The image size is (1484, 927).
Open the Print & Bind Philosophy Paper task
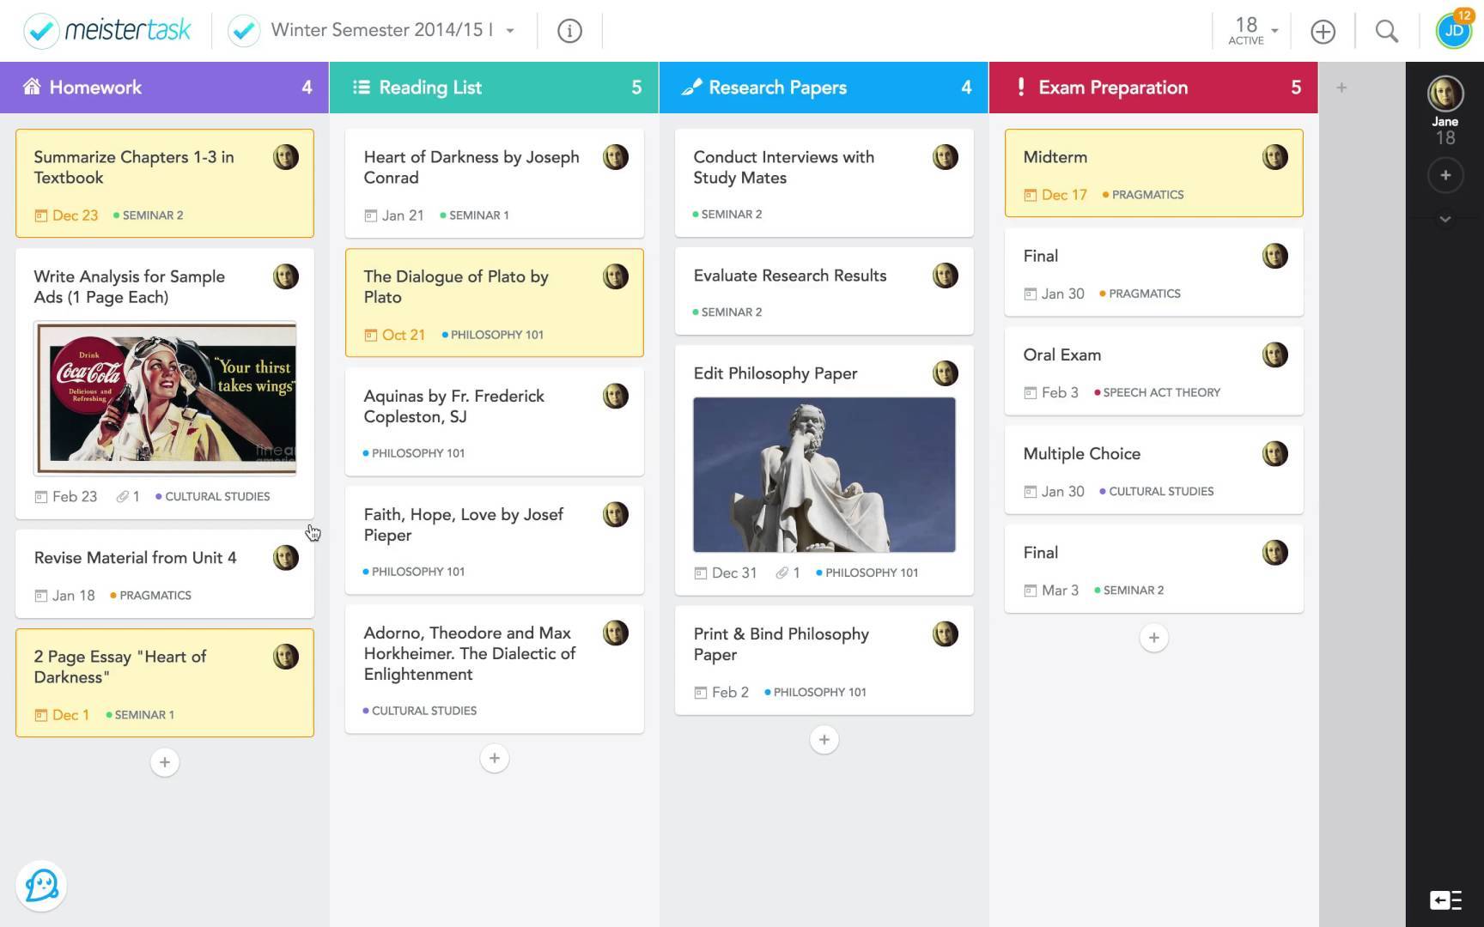pos(824,660)
